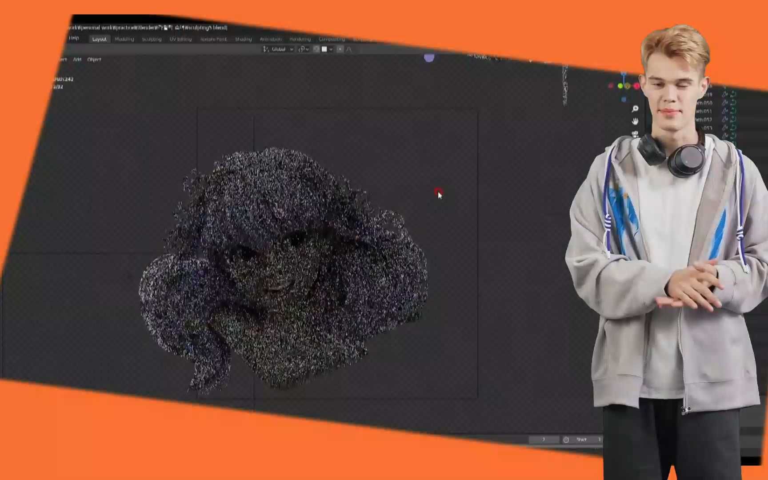Open the Rendering workspace tab
Viewport: 768px width, 480px height.
300,39
